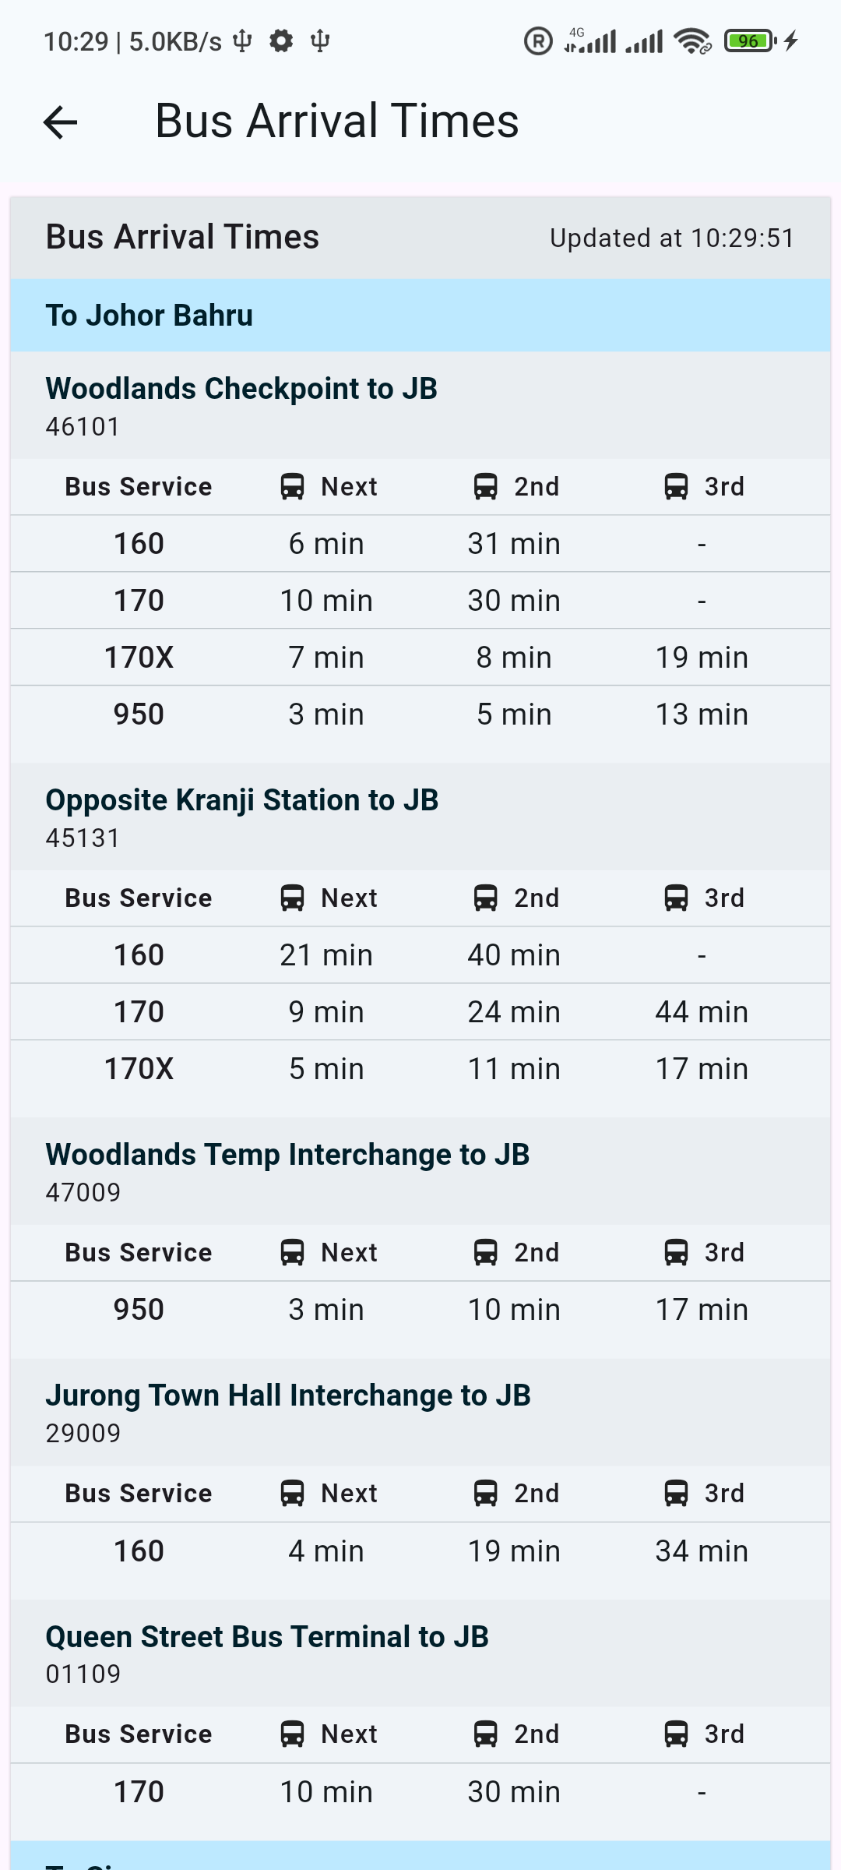
Task: Tap bus service 170X row at Woodlands Checkpoint
Action: pyautogui.click(x=420, y=658)
